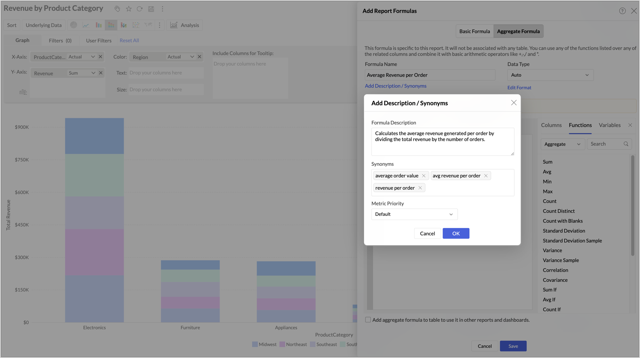This screenshot has height=358, width=640.
Task: Select the pie chart type icon
Action: [74, 25]
